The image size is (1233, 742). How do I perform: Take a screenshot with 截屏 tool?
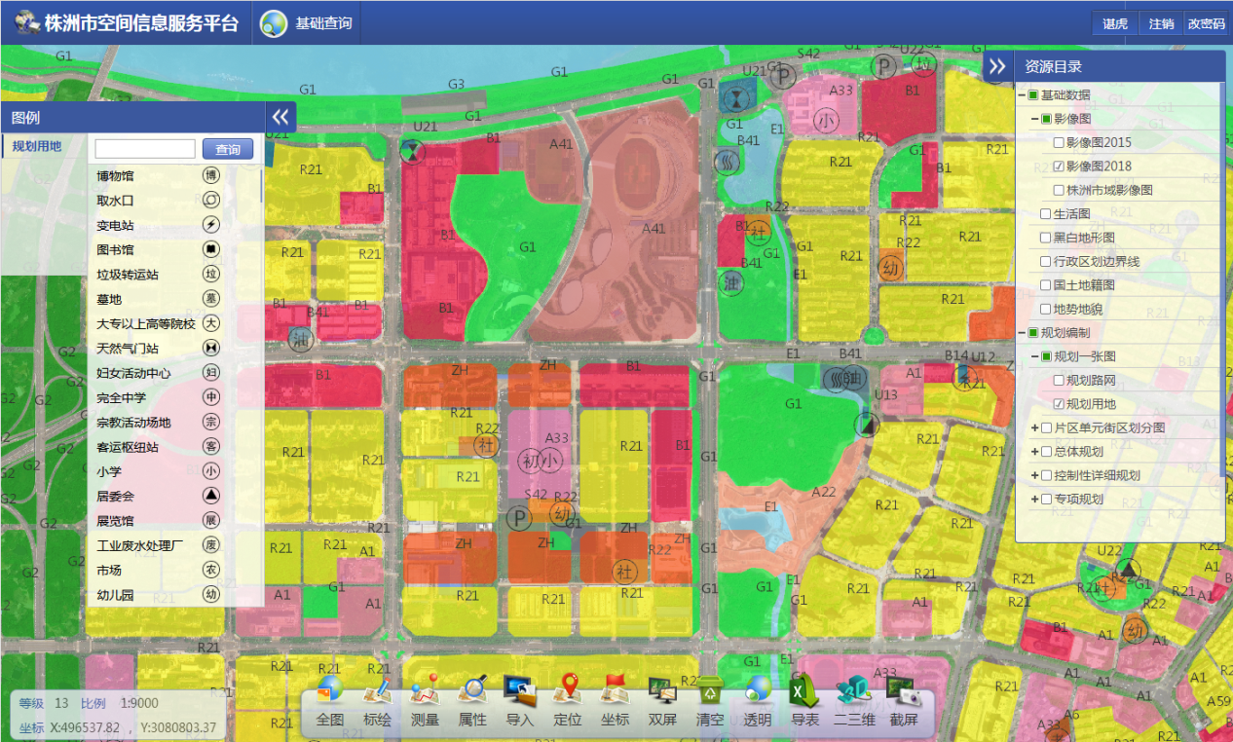click(x=903, y=701)
